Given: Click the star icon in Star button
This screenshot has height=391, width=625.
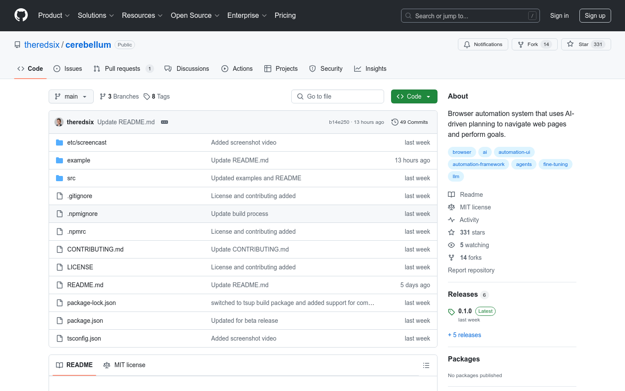Looking at the screenshot, I should 570,44.
